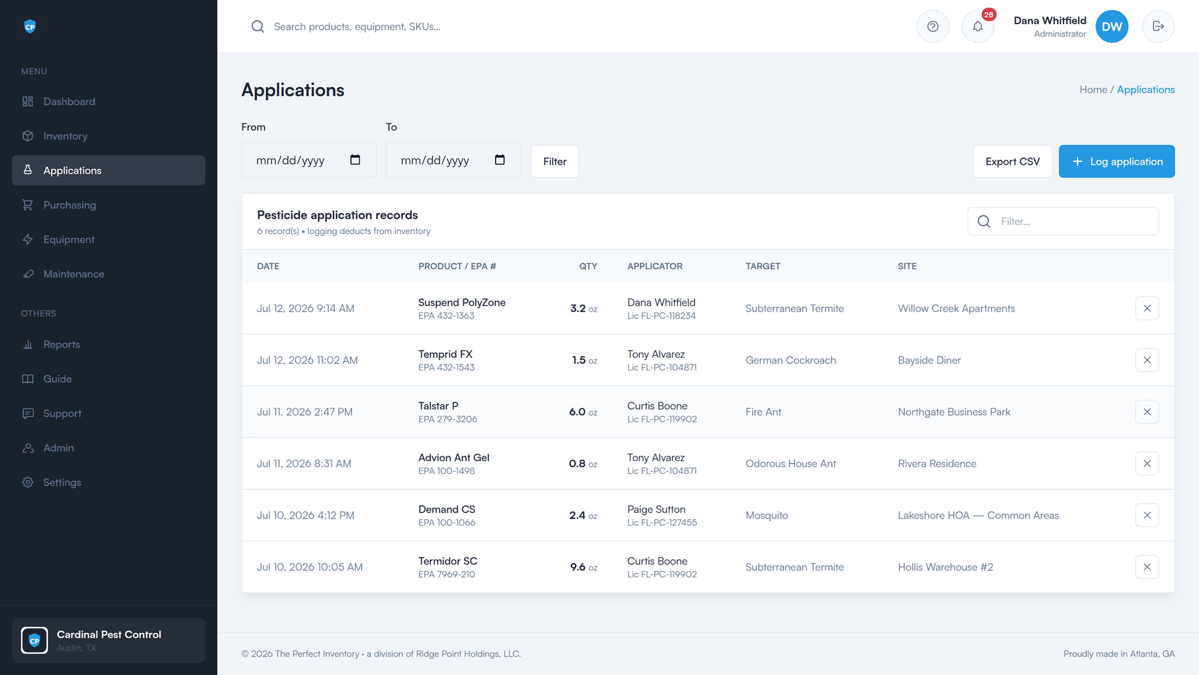The height and width of the screenshot is (675, 1199).
Task: Click Willow Creek Apartments site cell
Action: point(957,309)
